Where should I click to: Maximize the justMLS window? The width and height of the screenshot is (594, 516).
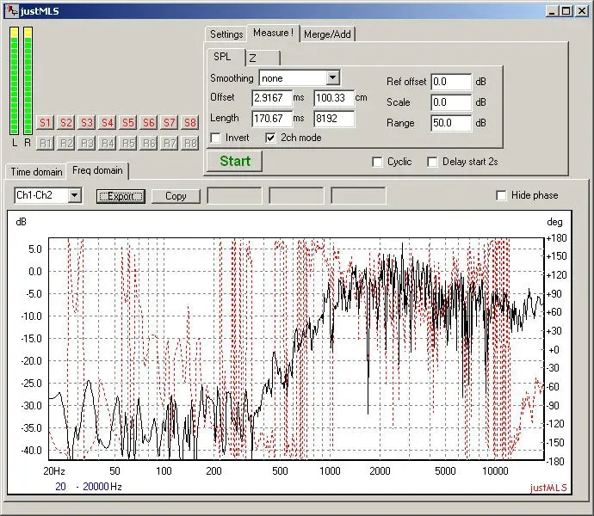point(566,11)
